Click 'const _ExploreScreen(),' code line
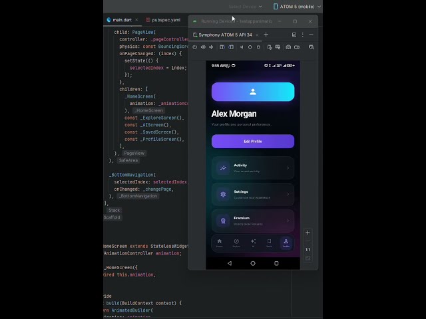This screenshot has width=426, height=319. click(x=154, y=118)
